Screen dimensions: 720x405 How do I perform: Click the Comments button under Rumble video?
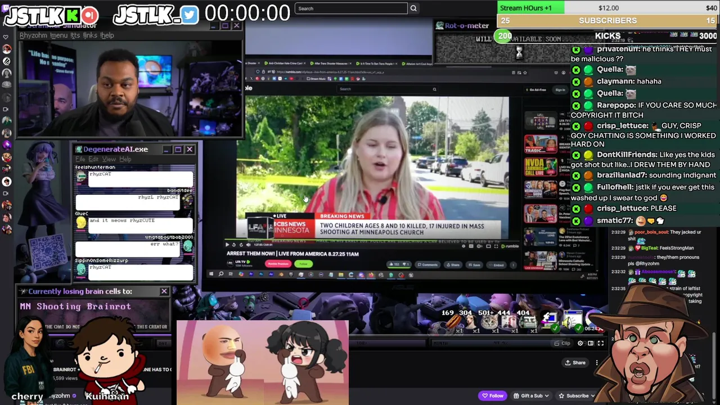coord(427,264)
